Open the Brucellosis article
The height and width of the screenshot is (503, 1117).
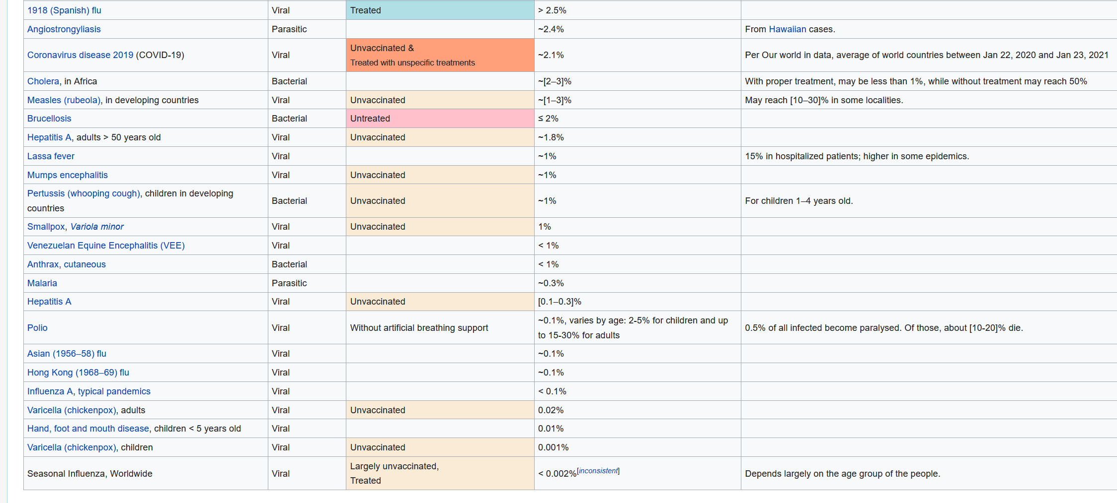click(49, 119)
